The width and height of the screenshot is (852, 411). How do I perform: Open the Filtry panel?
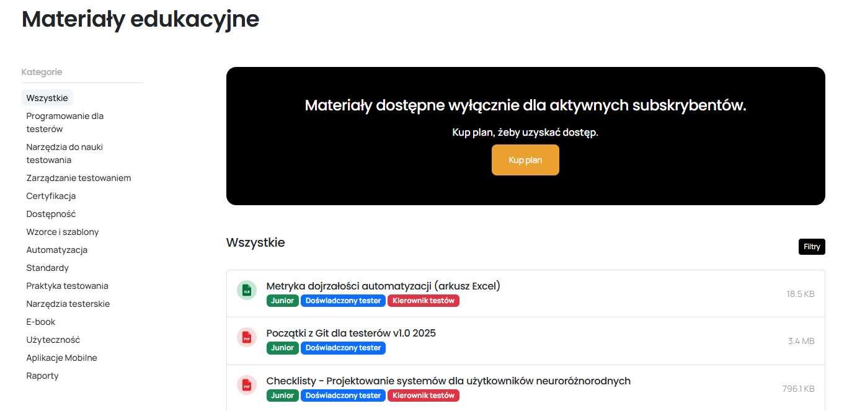811,246
